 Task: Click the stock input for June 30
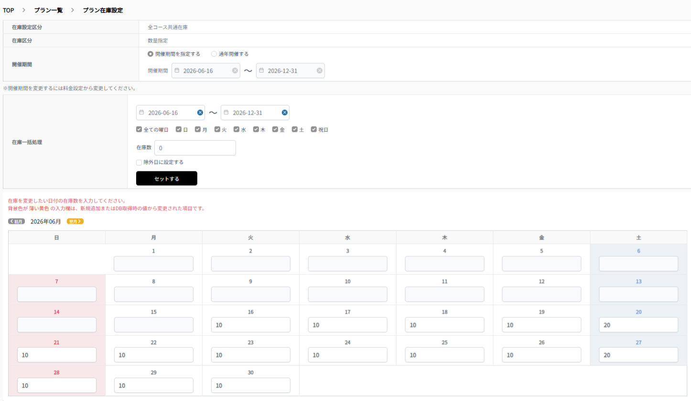click(251, 386)
